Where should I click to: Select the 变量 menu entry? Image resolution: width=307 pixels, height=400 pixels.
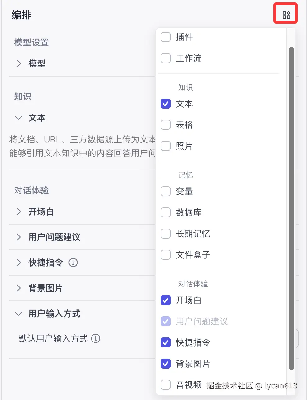[184, 191]
